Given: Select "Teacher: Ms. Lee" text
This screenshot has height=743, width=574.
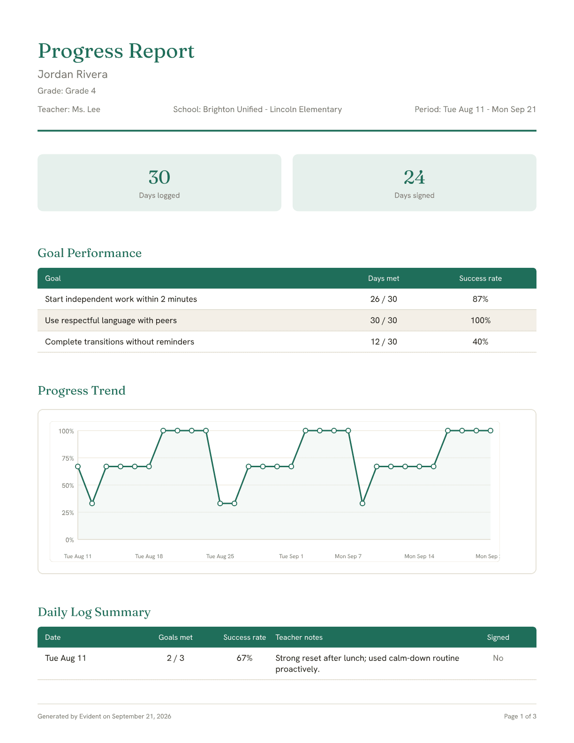Looking at the screenshot, I should (69, 109).
